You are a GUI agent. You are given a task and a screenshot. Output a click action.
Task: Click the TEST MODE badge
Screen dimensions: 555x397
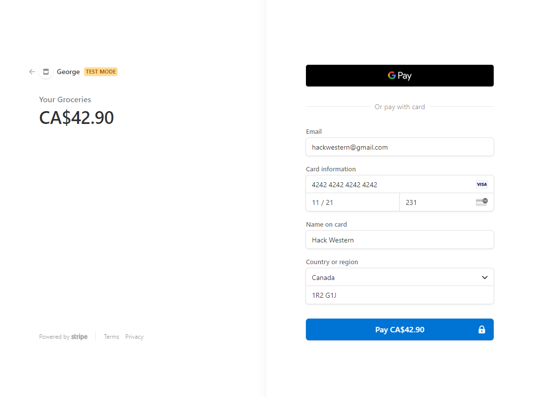pyautogui.click(x=101, y=72)
